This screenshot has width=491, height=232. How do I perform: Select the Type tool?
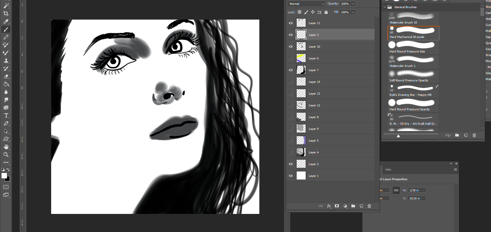[6, 116]
